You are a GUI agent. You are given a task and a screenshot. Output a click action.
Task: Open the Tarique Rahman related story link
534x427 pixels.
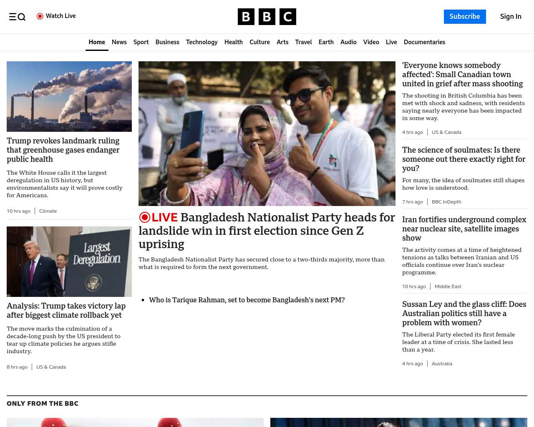pos(247,300)
